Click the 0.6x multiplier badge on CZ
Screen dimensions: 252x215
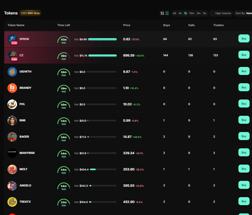(x=14, y=59)
